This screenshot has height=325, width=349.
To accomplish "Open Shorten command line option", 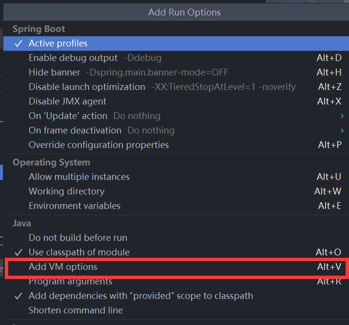I will [176, 310].
